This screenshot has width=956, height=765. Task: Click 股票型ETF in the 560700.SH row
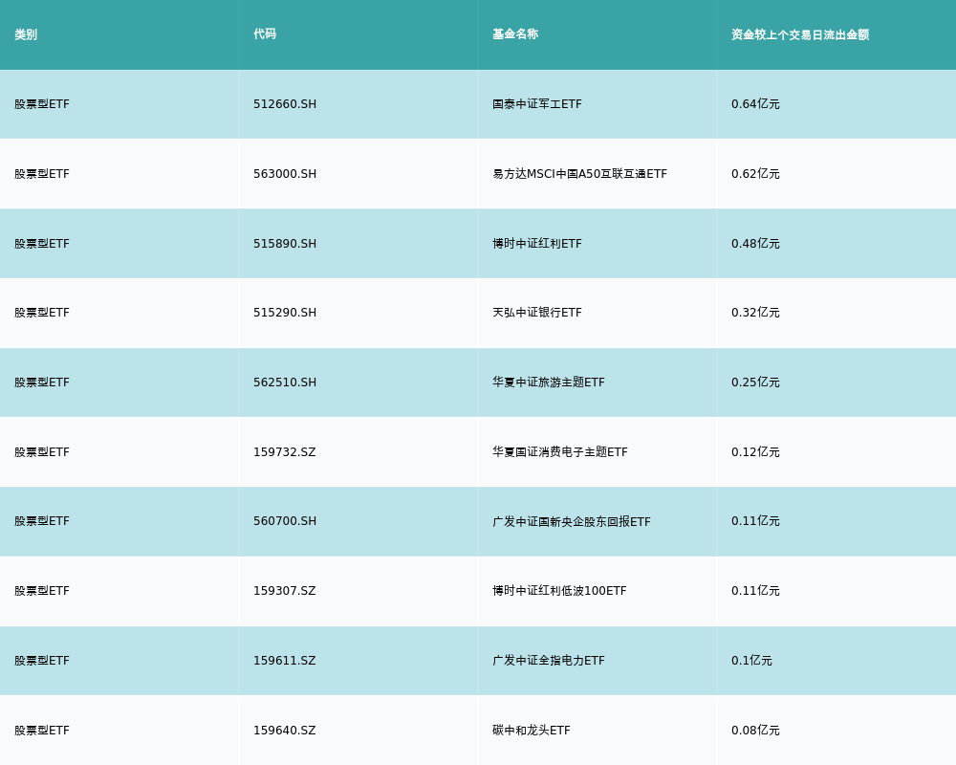(42, 521)
